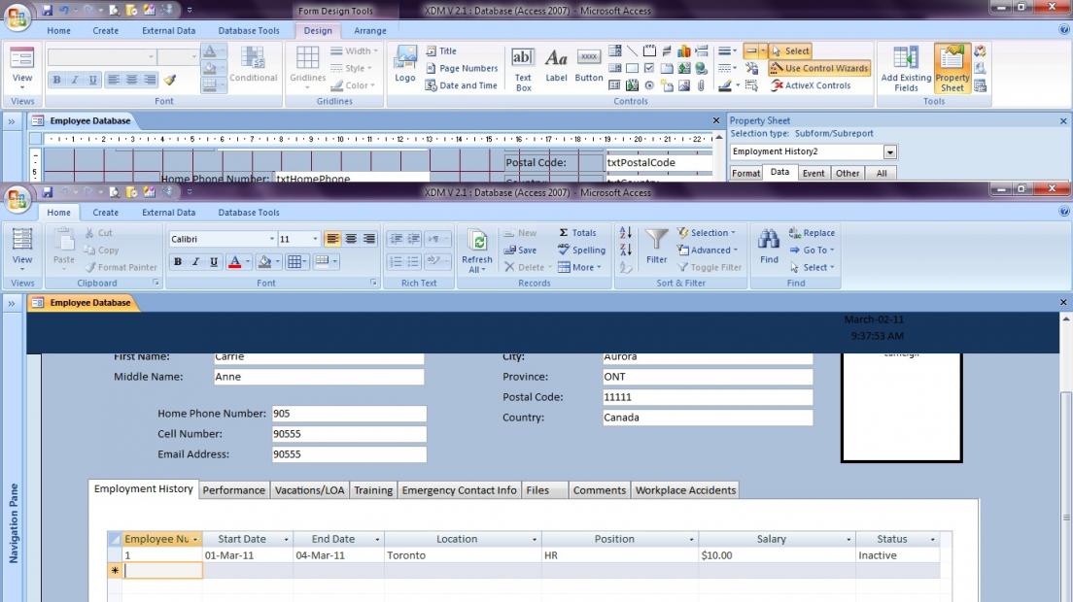Screen dimensions: 1073x602
Task: Open the Calibri font name dropdown
Action: click(272, 239)
